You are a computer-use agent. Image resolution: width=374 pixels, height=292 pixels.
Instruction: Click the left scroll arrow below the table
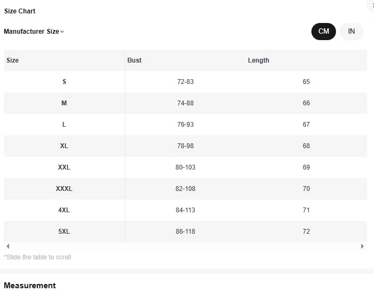click(x=7, y=247)
